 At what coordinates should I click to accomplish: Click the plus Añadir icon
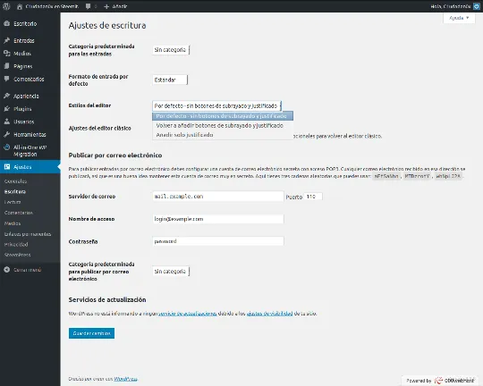point(106,6)
